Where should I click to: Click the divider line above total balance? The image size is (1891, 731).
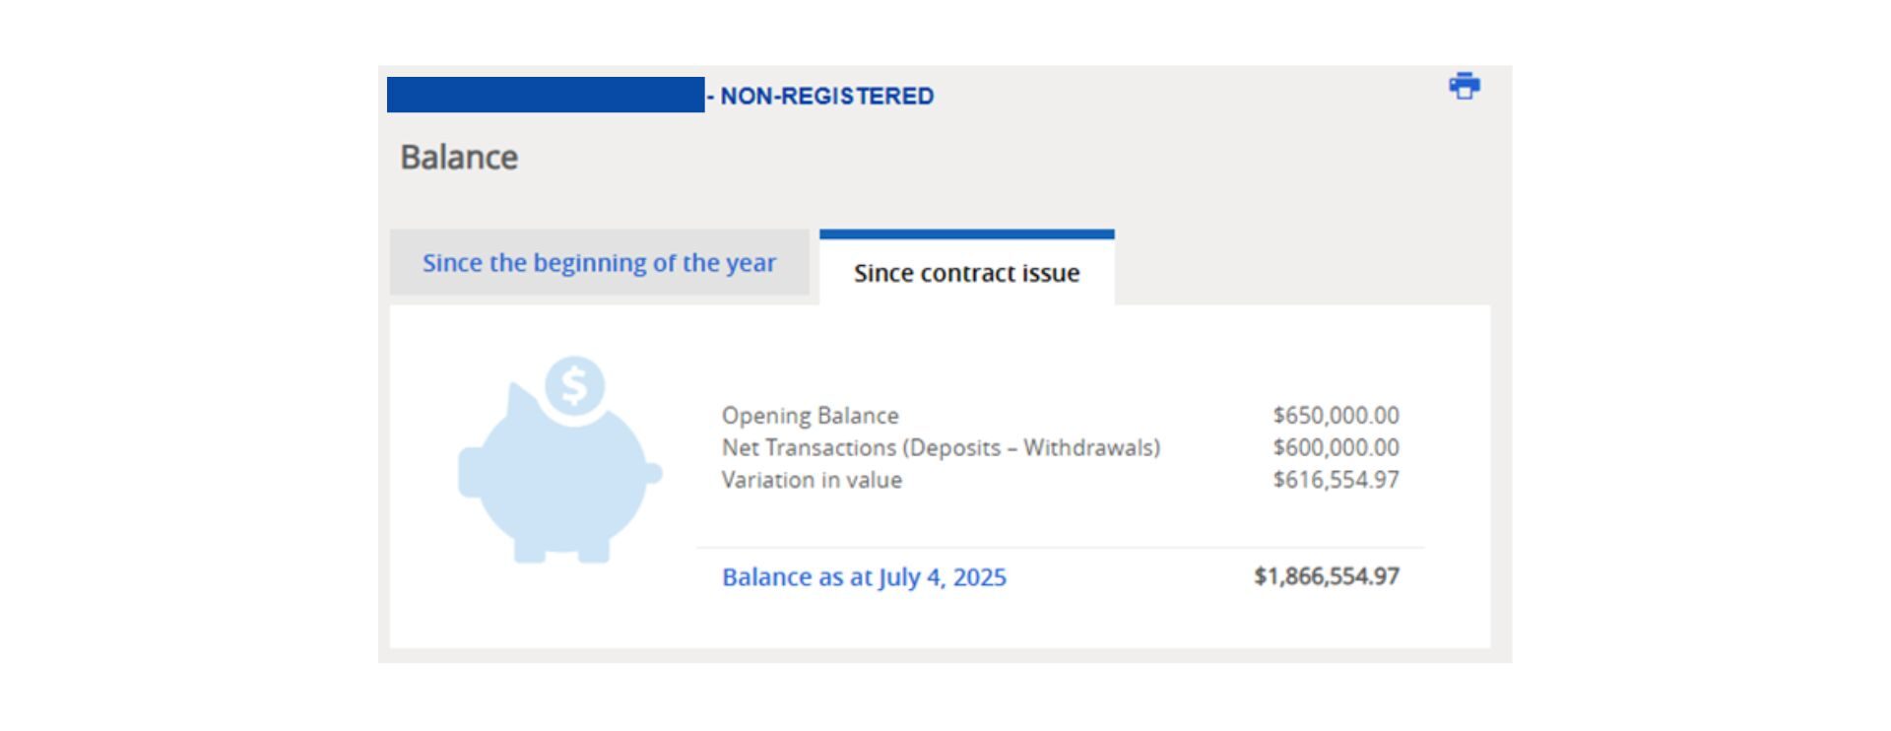(1060, 547)
